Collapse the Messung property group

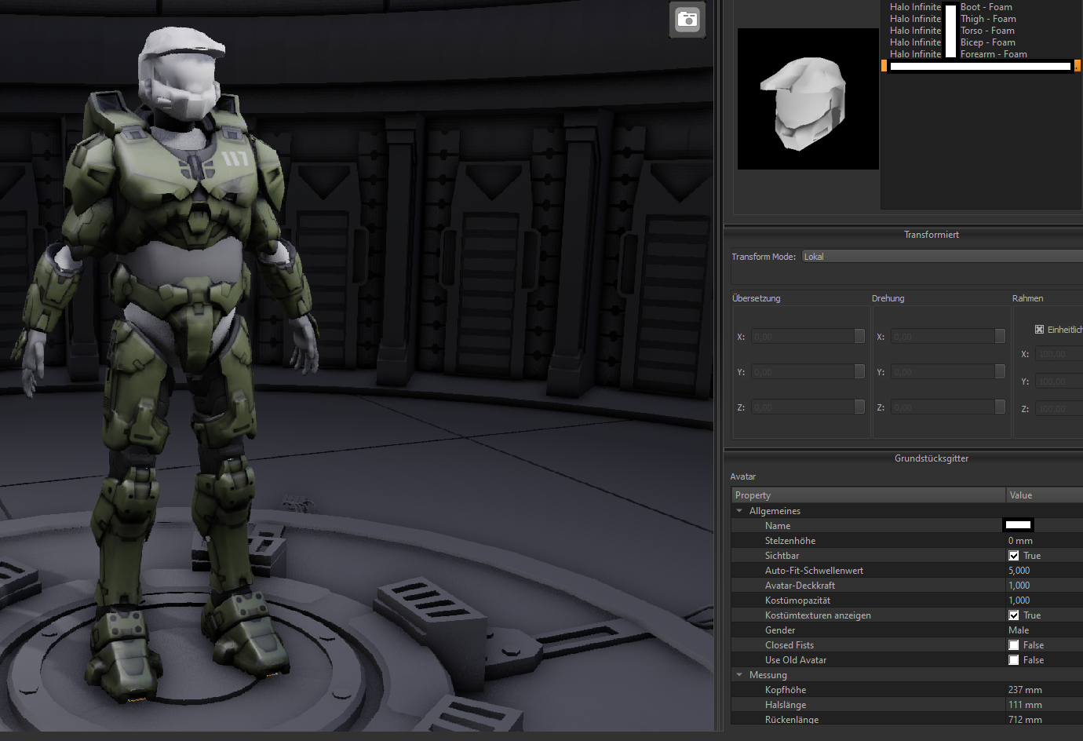739,675
